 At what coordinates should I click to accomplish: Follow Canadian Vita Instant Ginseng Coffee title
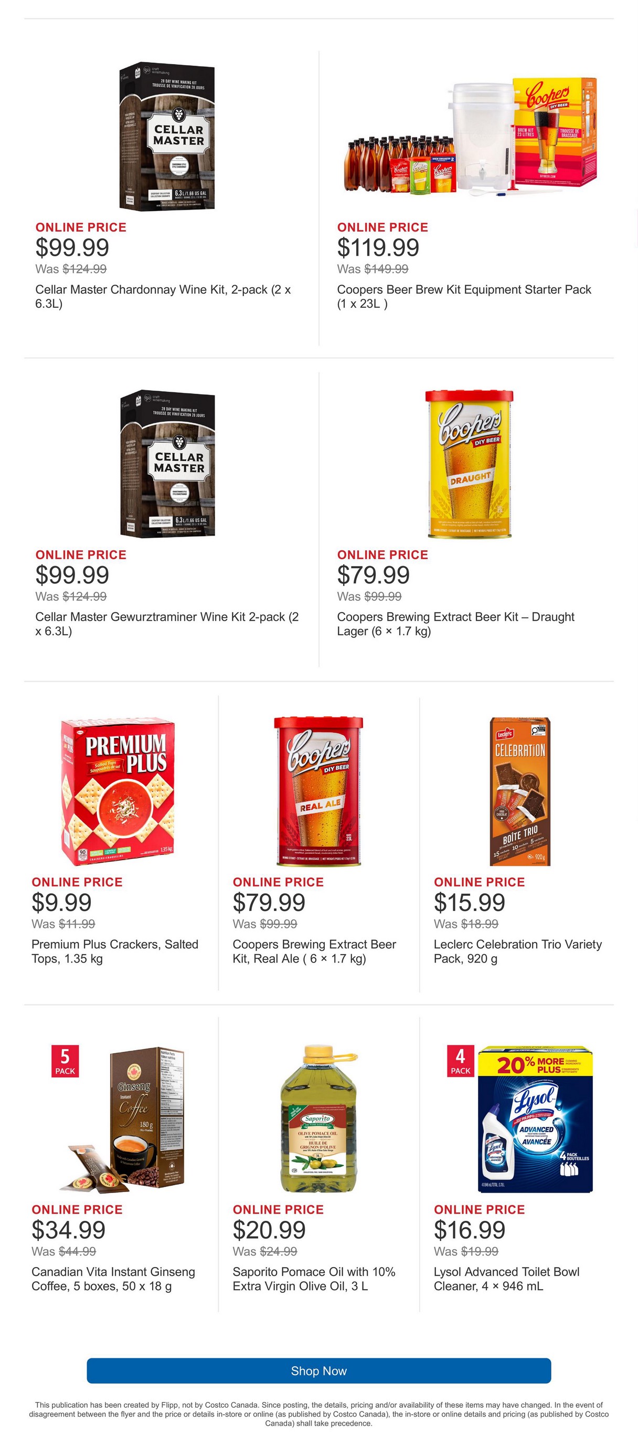tap(113, 1279)
